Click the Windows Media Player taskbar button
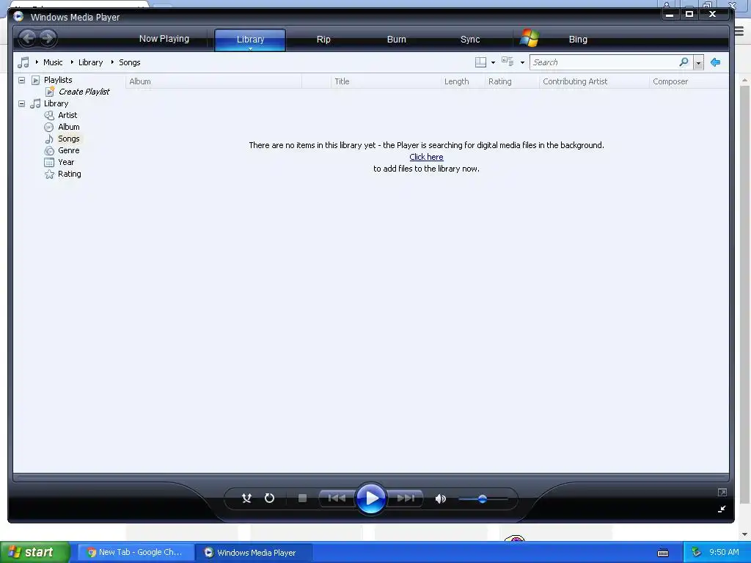This screenshot has width=751, height=563. (254, 553)
